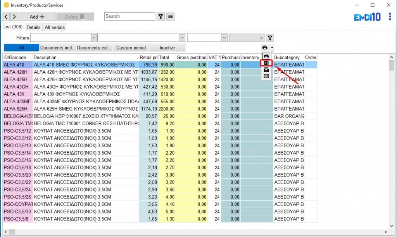
Task: Click the funnel icon beside Search
Action: pyautogui.click(x=161, y=17)
